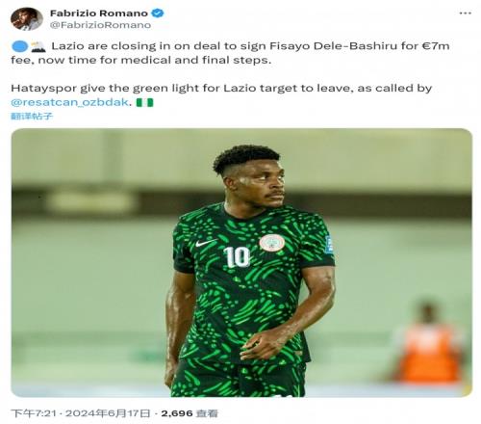The height and width of the screenshot is (424, 481).
Task: Click the Nigeria flag emoji
Action: pyautogui.click(x=145, y=102)
